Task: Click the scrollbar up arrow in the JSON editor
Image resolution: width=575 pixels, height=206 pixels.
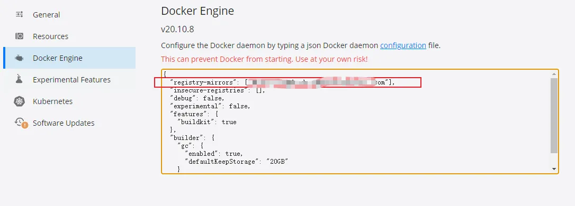Action: (x=554, y=74)
